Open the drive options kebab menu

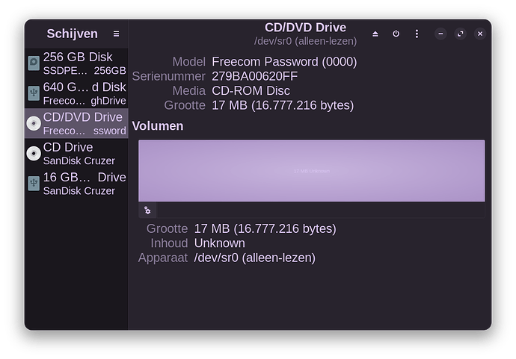click(x=417, y=34)
